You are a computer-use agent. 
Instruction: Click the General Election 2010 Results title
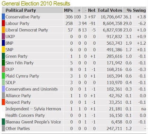click(x=36, y=4)
